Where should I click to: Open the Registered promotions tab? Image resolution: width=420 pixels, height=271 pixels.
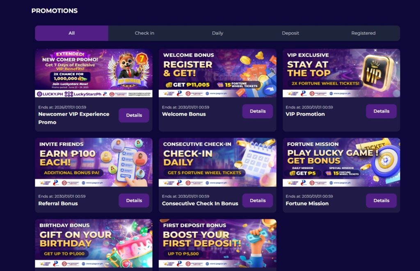[x=363, y=33]
